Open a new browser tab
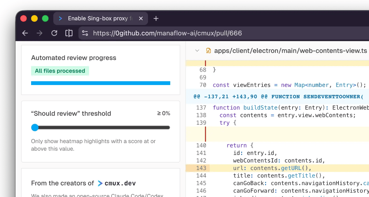The height and width of the screenshot is (197, 369). click(x=156, y=19)
